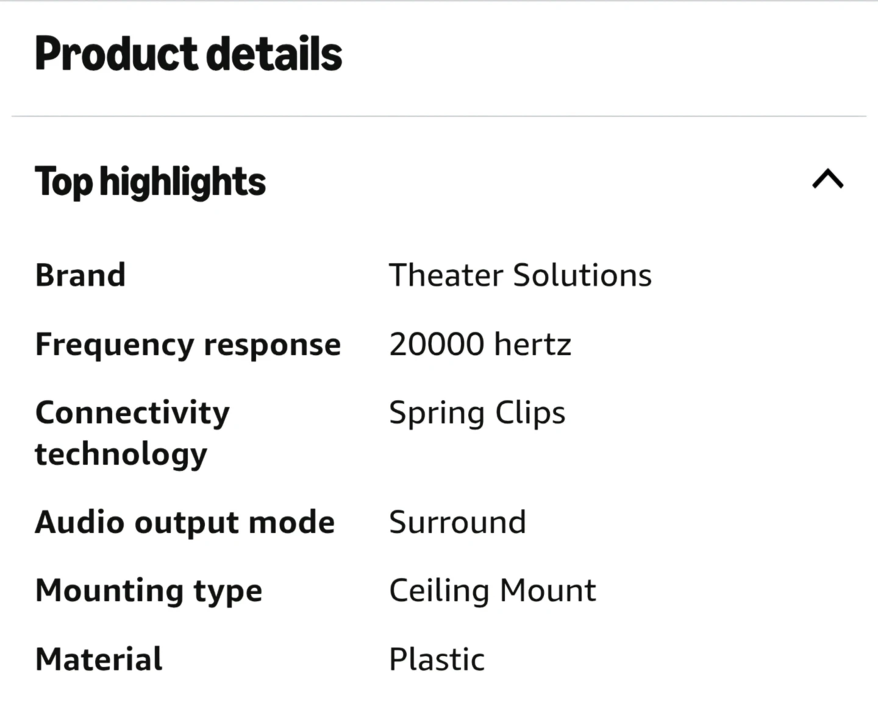Click the Product details heading

point(188,54)
